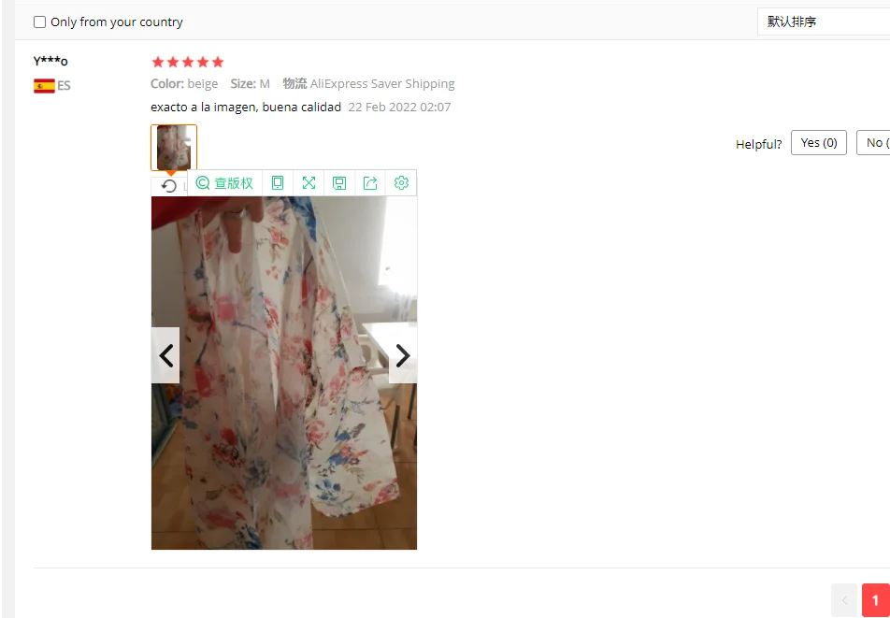Click the rotate left icon
The width and height of the screenshot is (890, 618).
coord(169,186)
